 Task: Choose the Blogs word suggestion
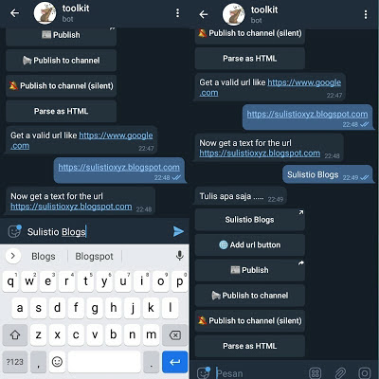tap(44, 256)
